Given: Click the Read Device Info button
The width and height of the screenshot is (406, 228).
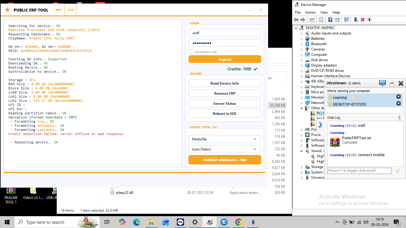Looking at the screenshot, I should click(x=225, y=83).
